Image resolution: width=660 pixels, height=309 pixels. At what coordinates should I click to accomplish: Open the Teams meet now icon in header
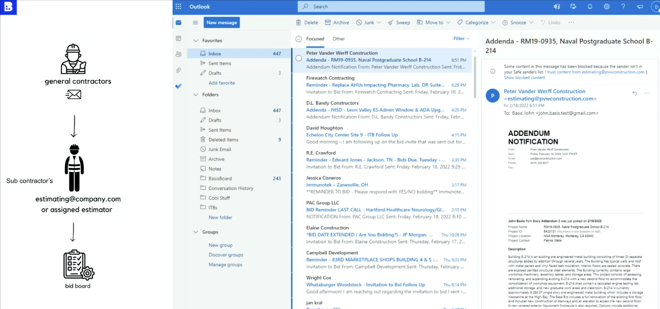(x=557, y=7)
